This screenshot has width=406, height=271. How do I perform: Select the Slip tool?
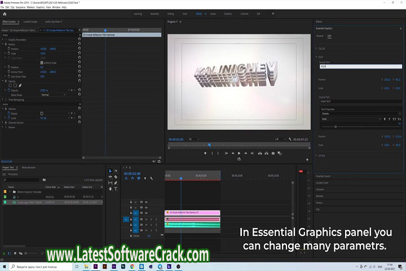[111, 183]
